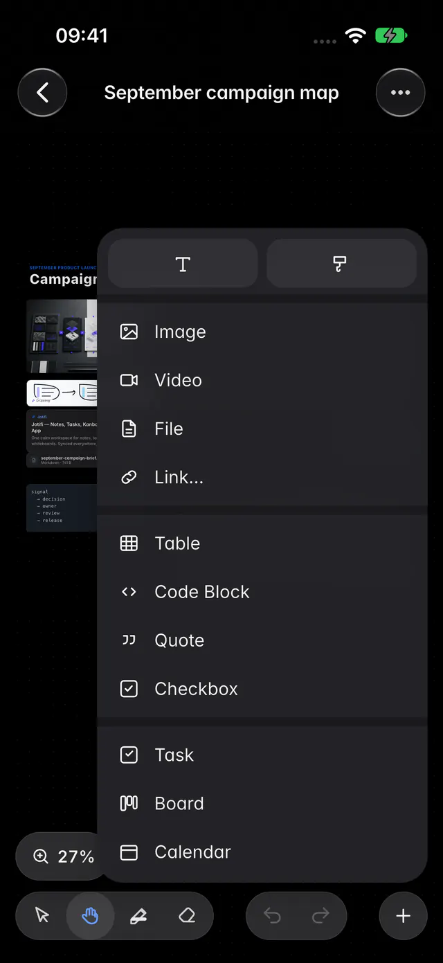Click the Video camera icon

129,380
